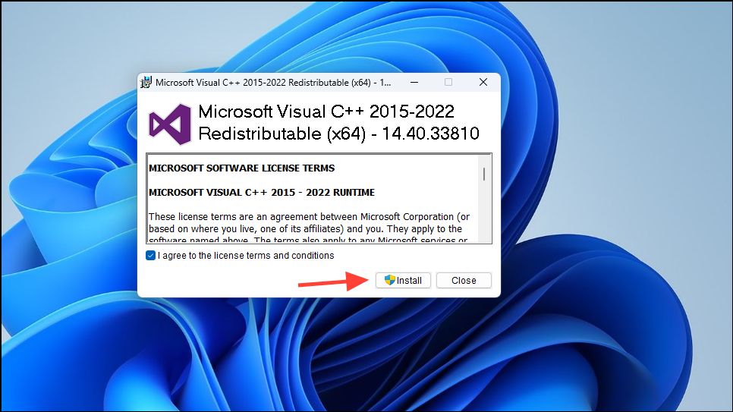
Task: Close the installer via title bar X
Action: (483, 82)
